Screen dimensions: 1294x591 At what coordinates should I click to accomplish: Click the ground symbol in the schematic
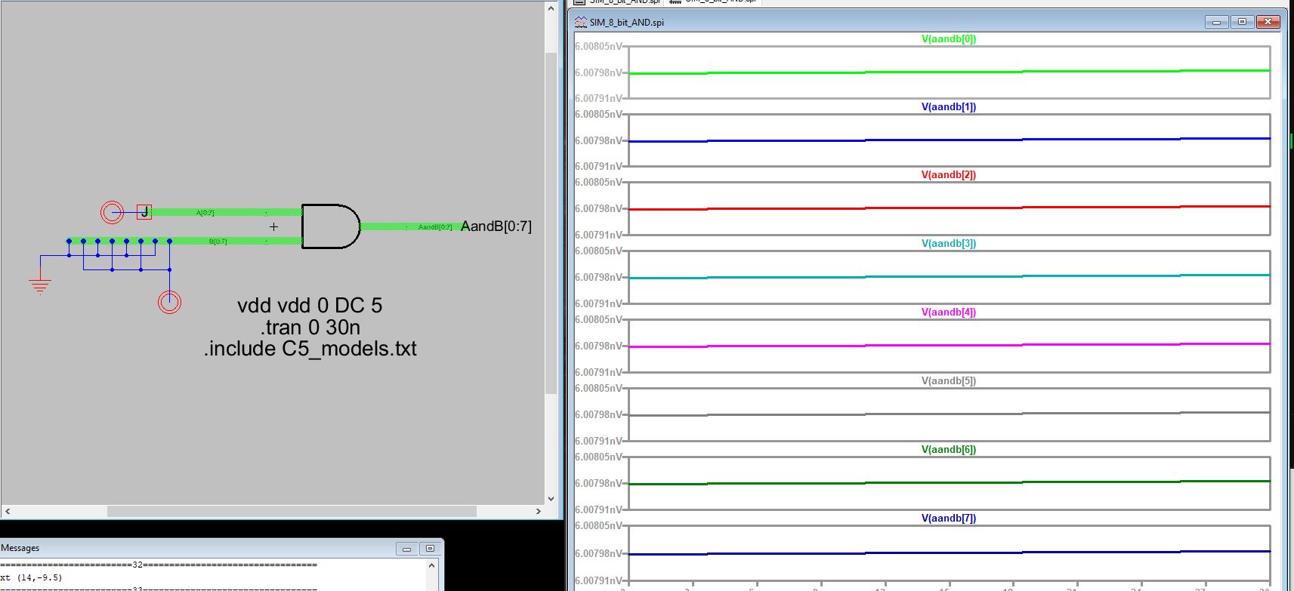point(40,285)
